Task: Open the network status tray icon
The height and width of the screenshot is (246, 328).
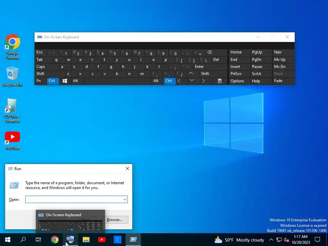Action: click(x=279, y=240)
